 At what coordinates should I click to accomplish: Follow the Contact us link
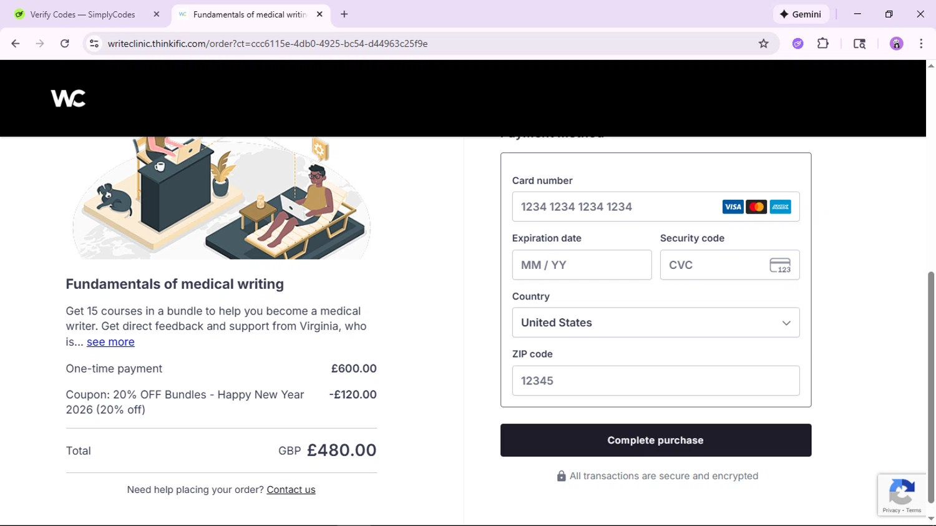click(291, 490)
